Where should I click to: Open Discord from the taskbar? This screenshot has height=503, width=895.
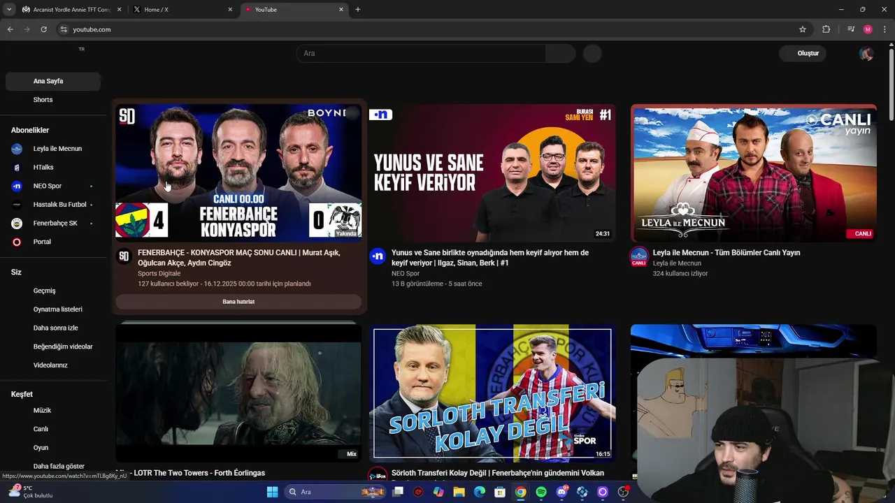point(561,492)
